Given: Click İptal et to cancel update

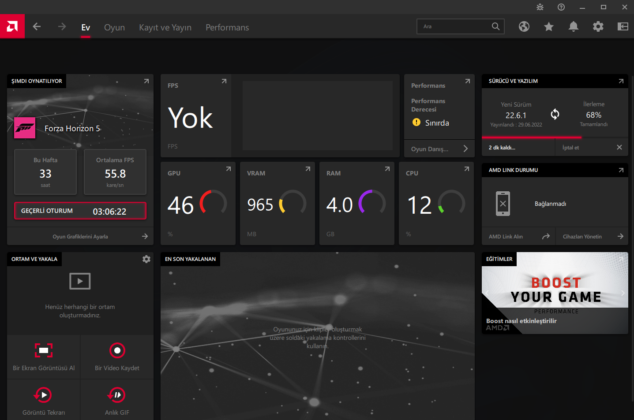Looking at the screenshot, I should 570,148.
